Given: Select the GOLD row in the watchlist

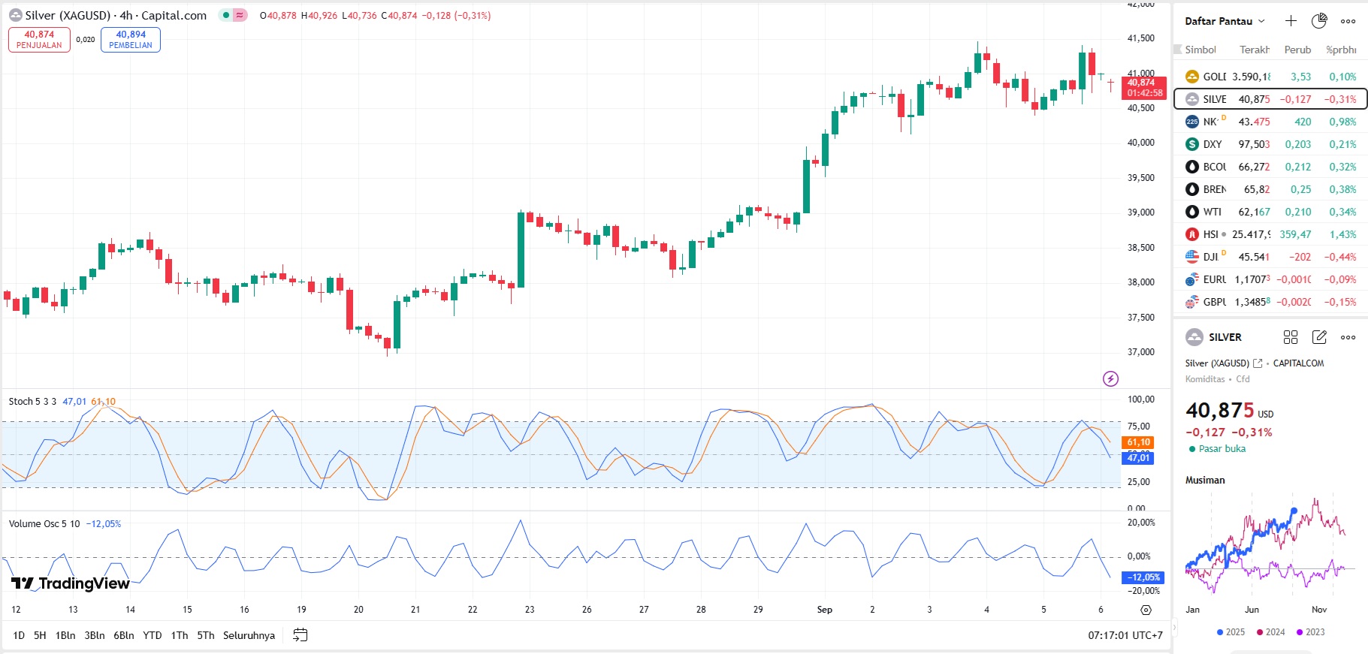Looking at the screenshot, I should (1270, 77).
